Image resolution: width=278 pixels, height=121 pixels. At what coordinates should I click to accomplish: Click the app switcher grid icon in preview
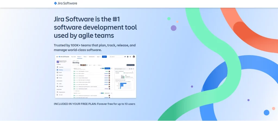click(x=57, y=57)
